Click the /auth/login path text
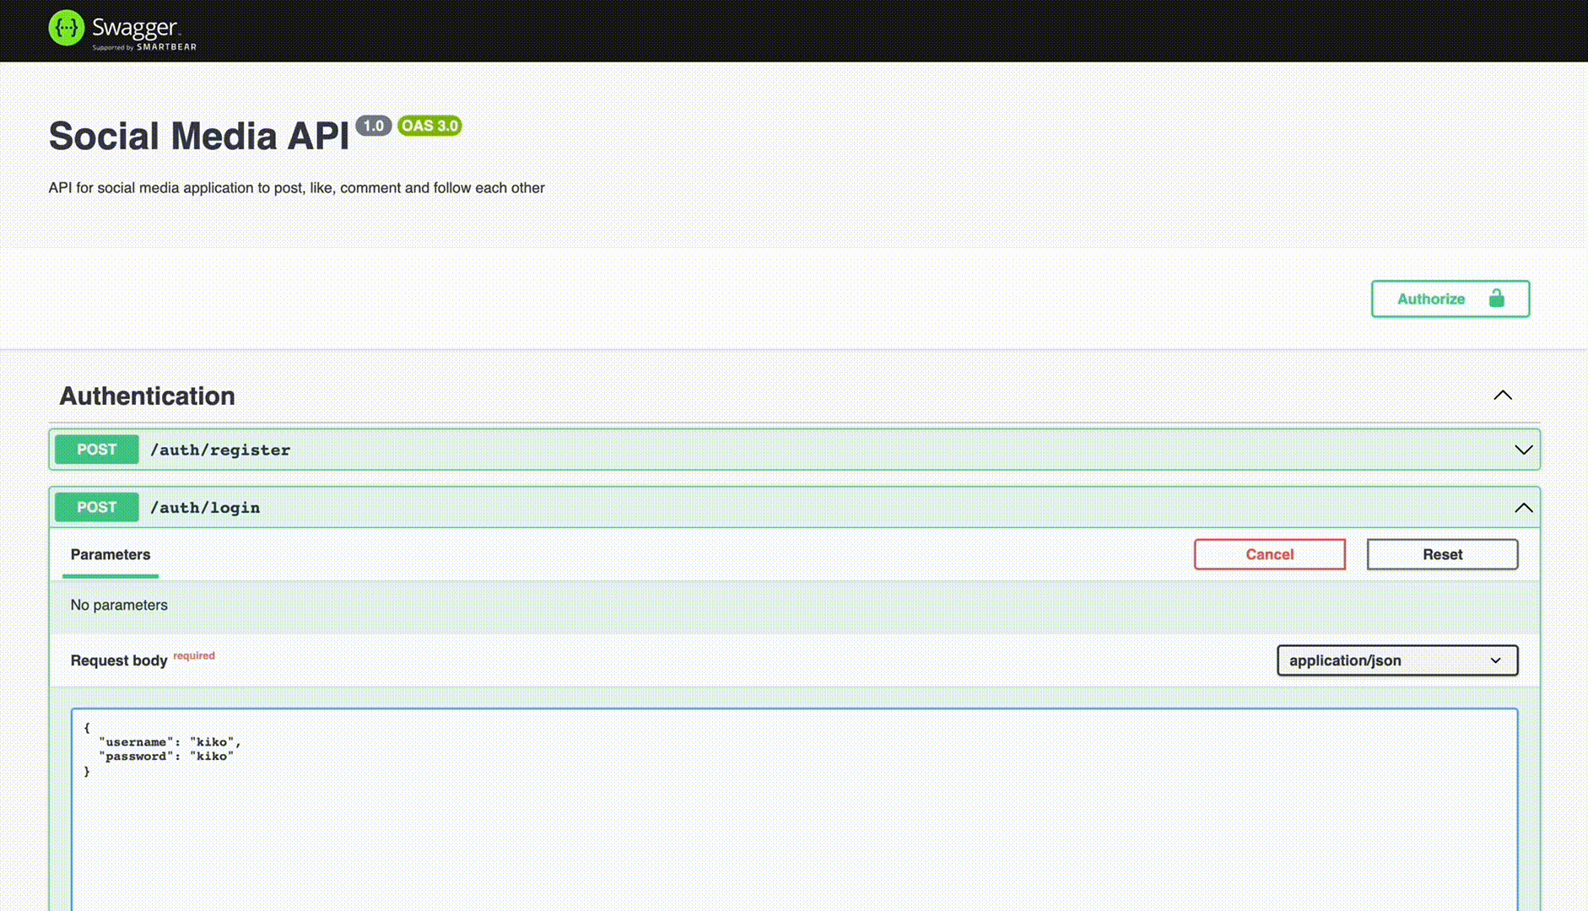This screenshot has height=911, width=1588. [x=205, y=508]
